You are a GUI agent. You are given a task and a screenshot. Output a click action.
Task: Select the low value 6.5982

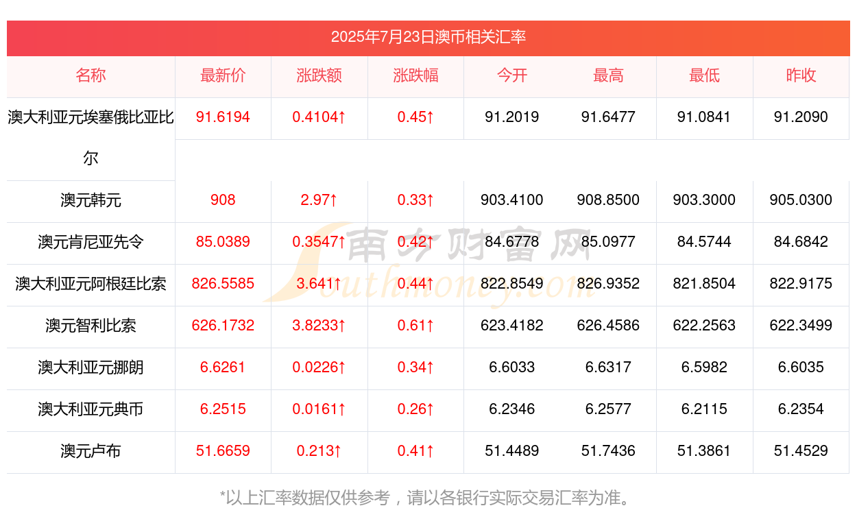[704, 367]
